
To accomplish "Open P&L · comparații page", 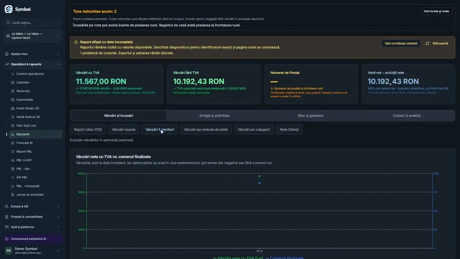I will (x=36, y=186).
